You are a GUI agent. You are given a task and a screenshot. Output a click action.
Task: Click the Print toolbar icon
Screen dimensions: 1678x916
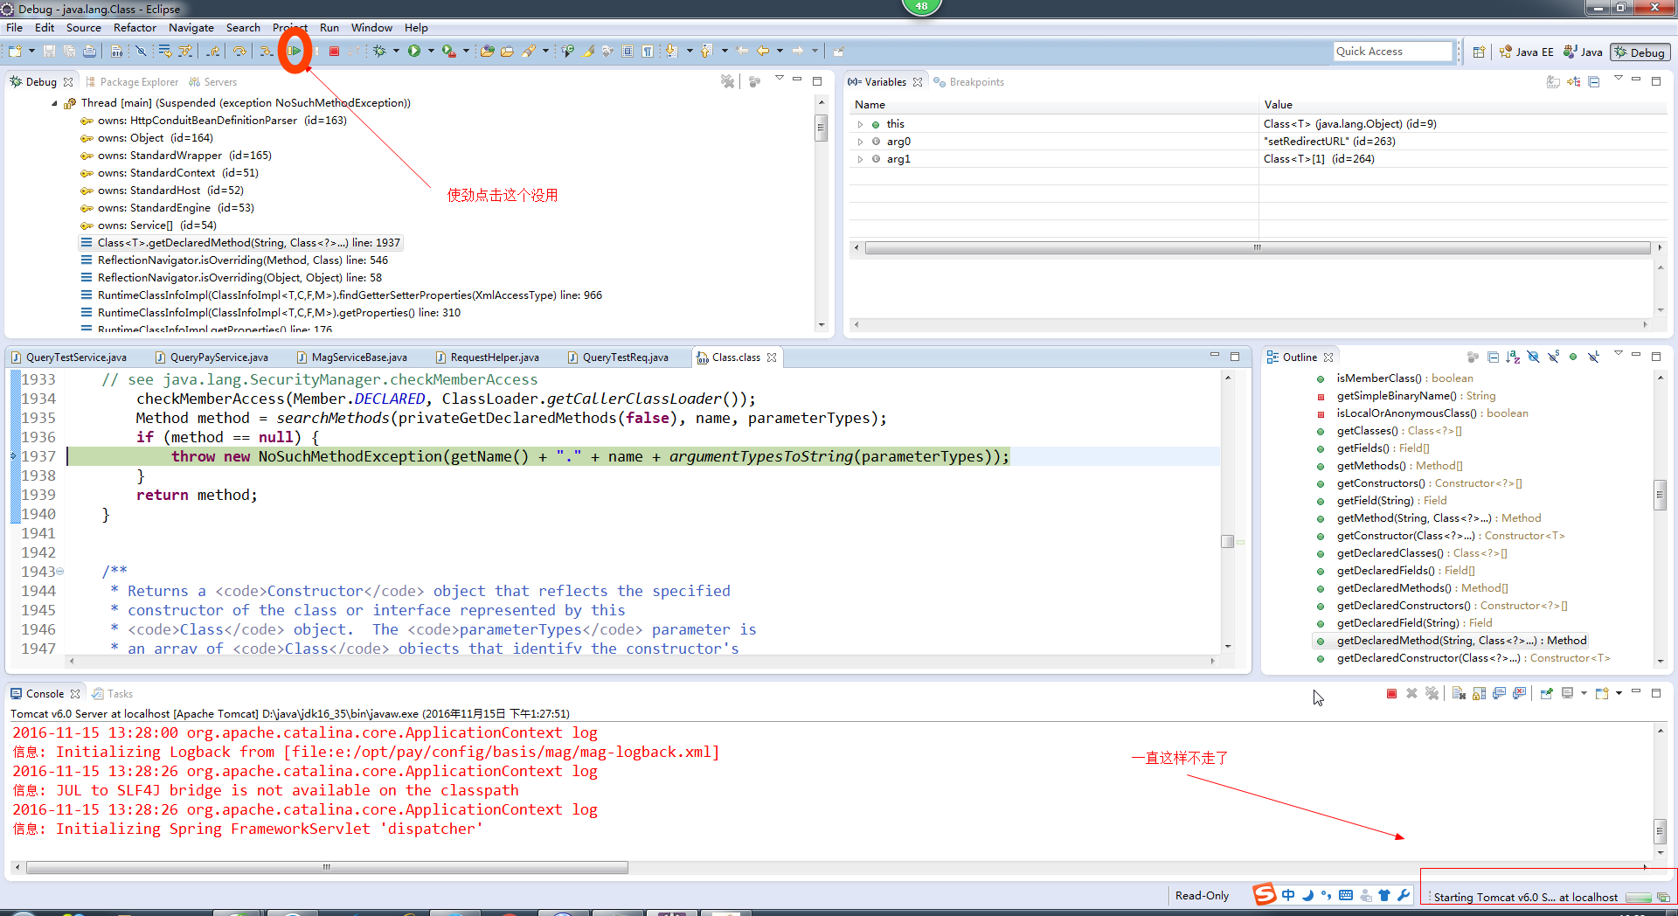89,52
